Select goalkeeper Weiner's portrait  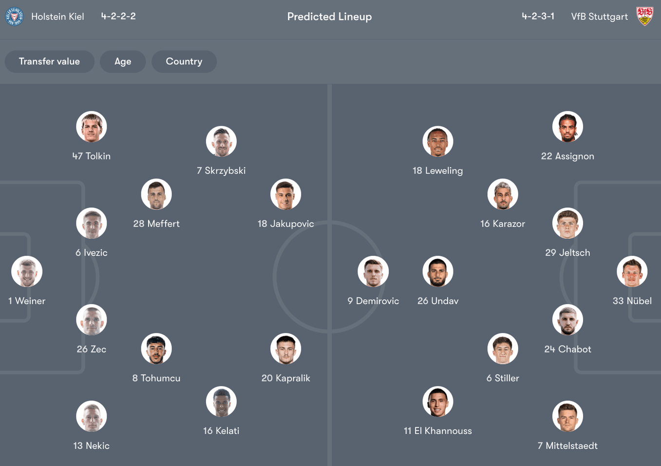tap(27, 272)
